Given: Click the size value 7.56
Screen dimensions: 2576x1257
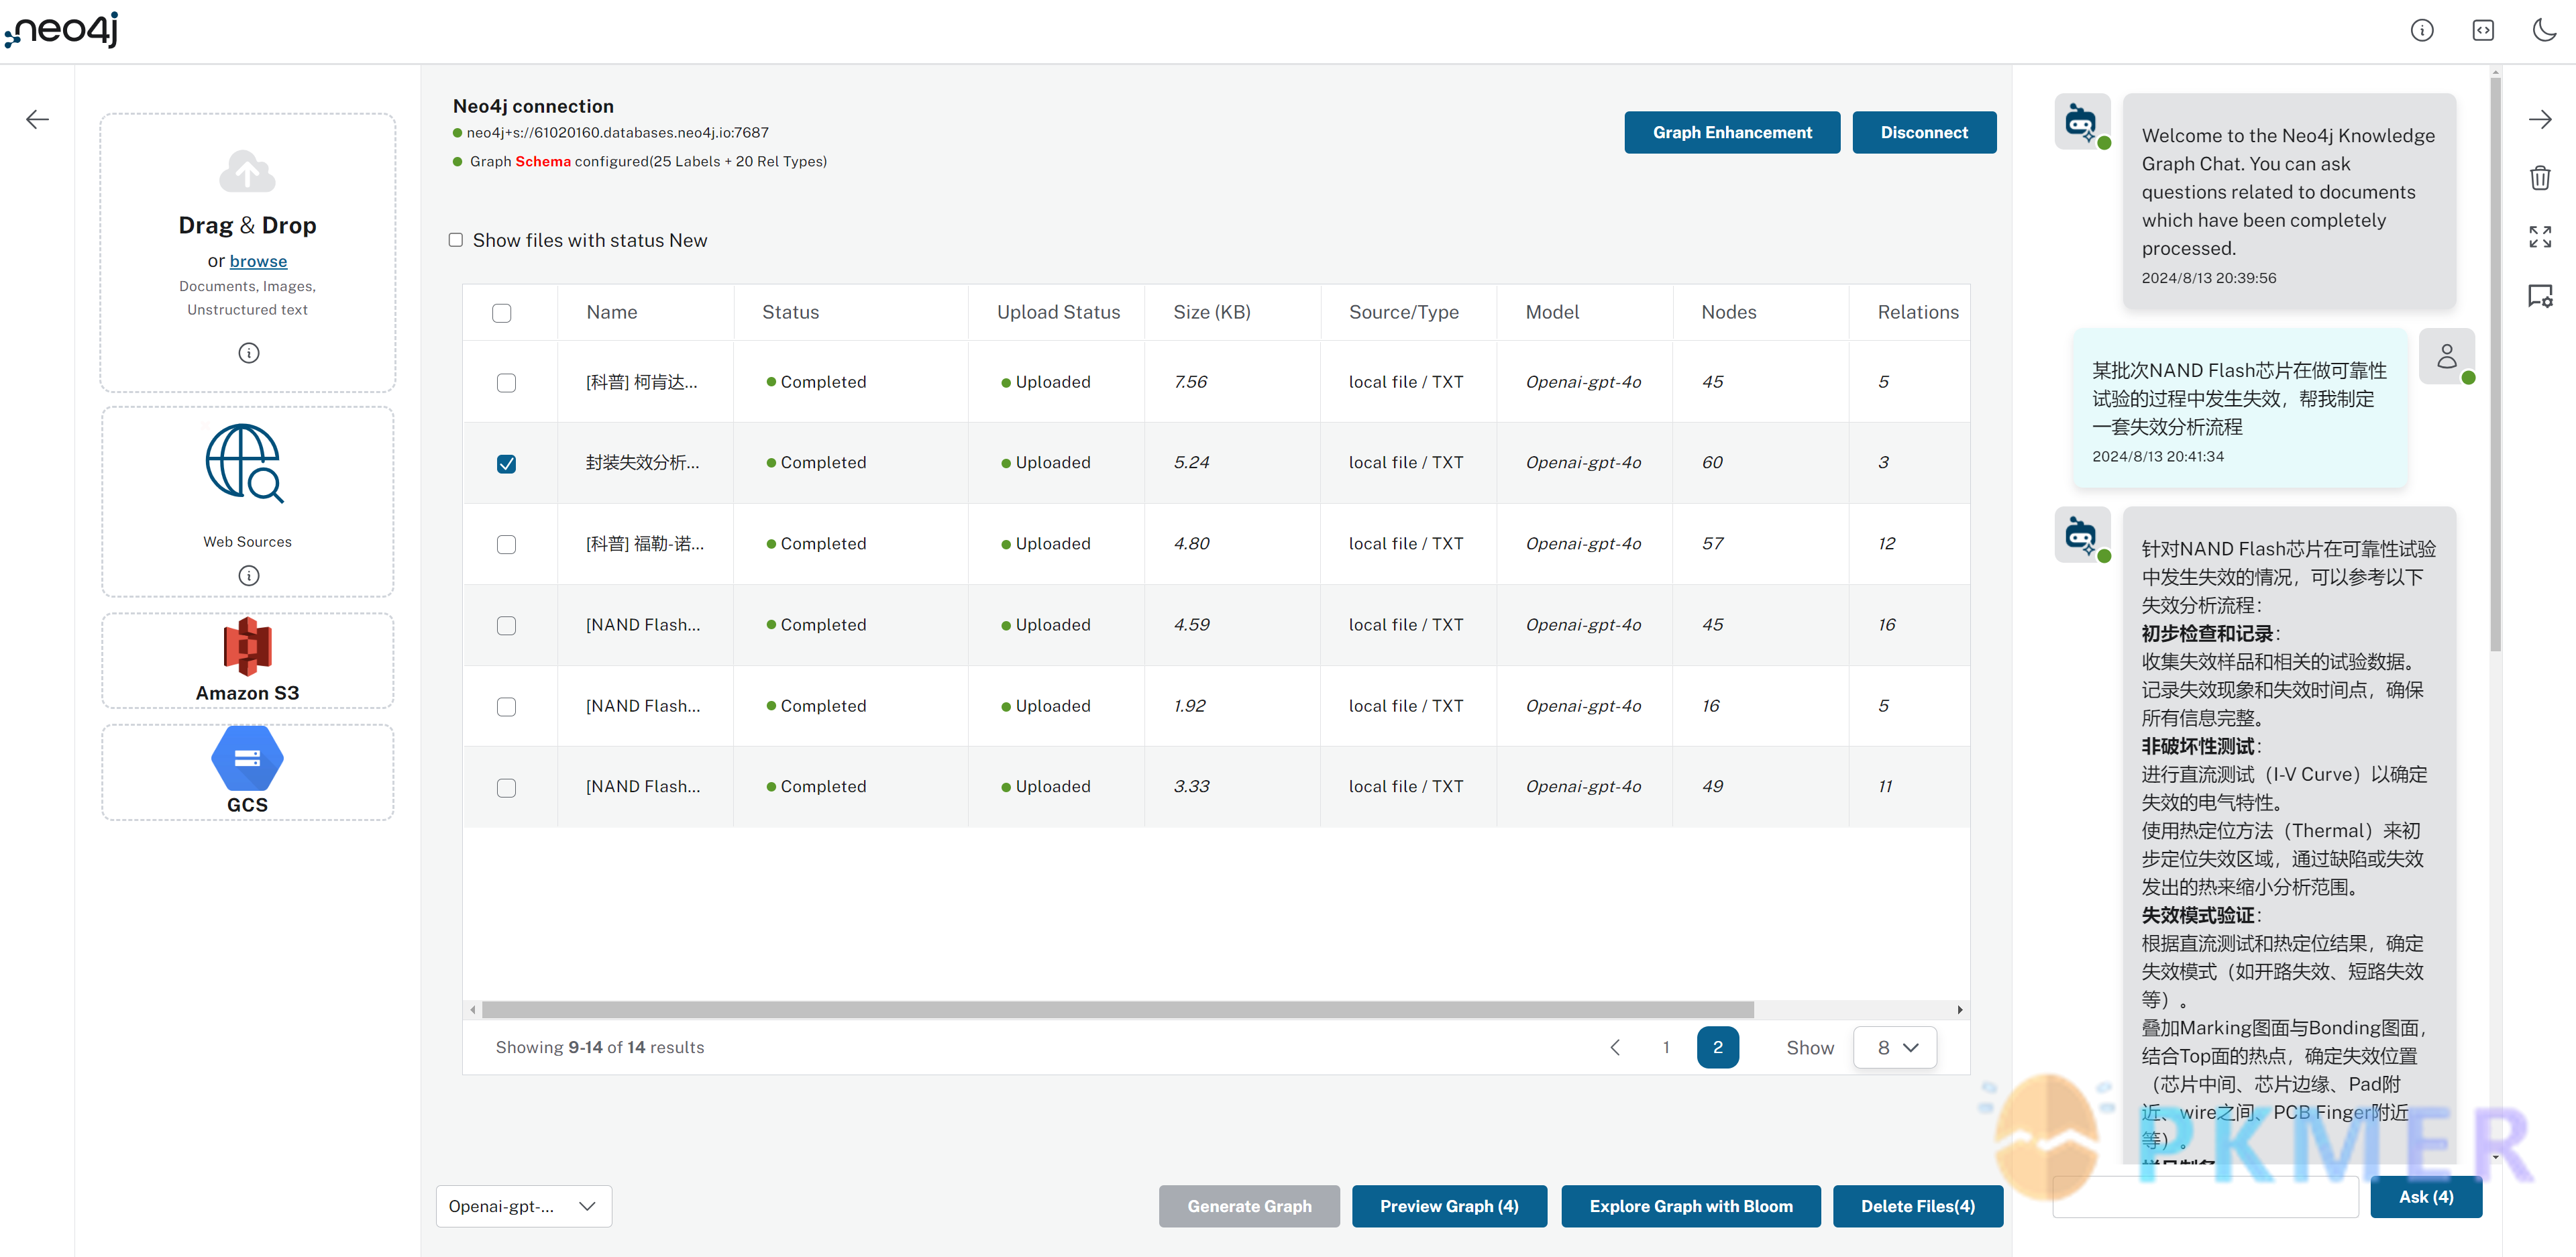Looking at the screenshot, I should (1190, 382).
